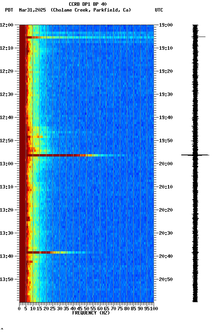Click the small seismogram spike near 19:05 UTC
The height and width of the screenshot is (333, 212).
tap(199, 37)
